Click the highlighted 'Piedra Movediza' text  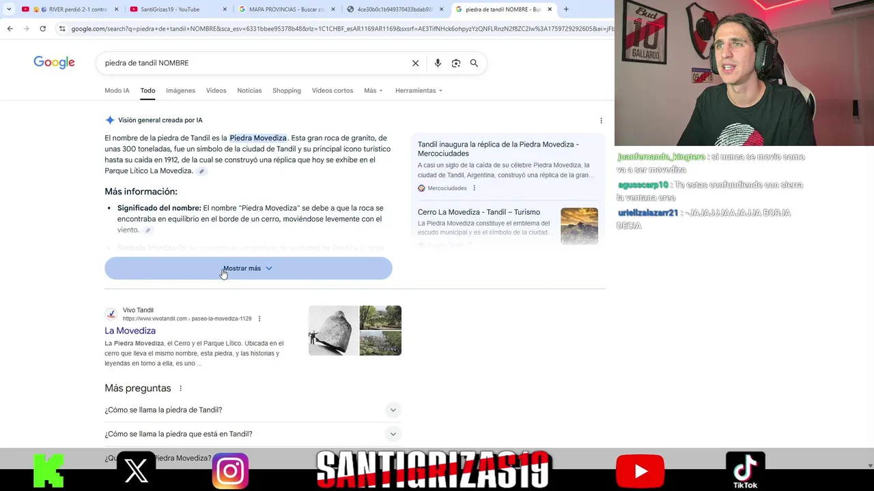tap(258, 138)
